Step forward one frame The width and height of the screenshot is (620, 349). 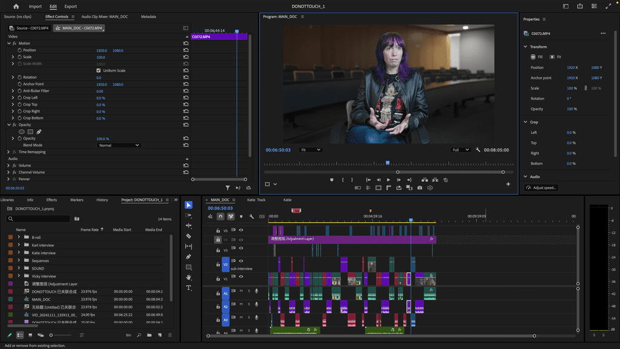[398, 180]
